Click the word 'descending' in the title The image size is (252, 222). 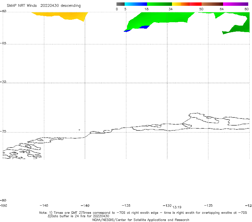coord(70,6)
